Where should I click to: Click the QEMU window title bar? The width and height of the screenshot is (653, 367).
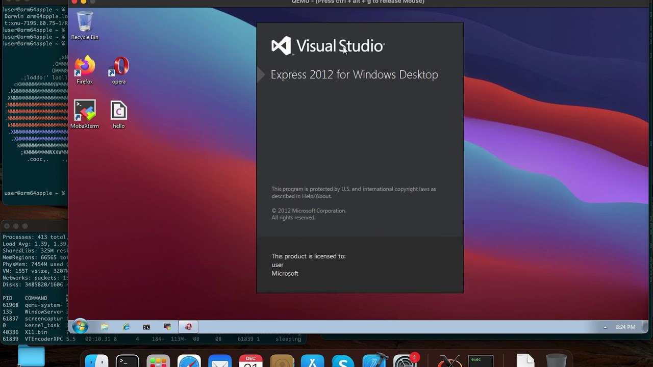[358, 2]
